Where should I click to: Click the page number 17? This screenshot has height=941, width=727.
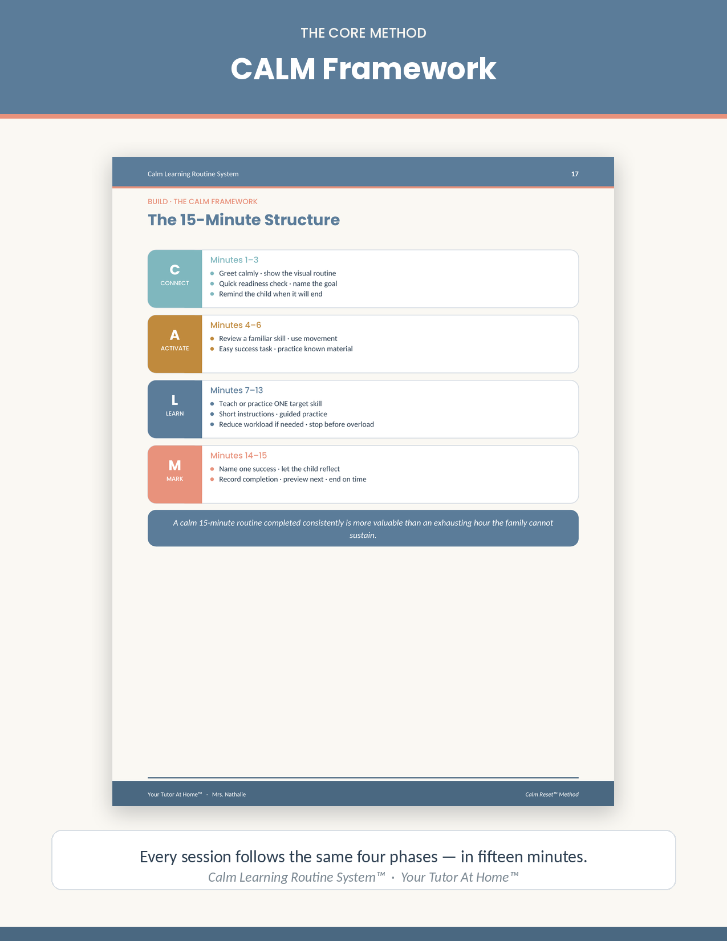(x=575, y=174)
